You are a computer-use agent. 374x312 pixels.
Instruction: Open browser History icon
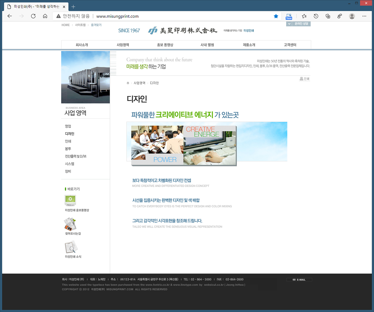point(316,16)
